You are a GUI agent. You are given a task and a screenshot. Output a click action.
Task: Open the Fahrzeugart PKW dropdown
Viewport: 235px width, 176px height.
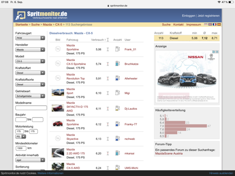tap(30, 38)
